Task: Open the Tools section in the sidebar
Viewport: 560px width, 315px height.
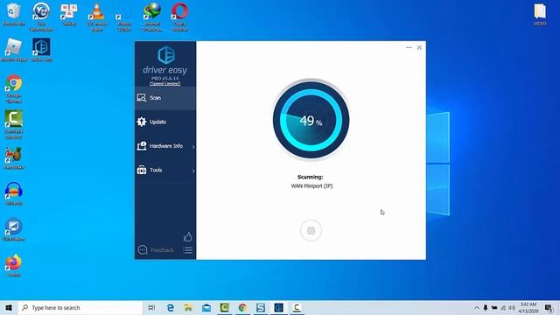Action: click(x=165, y=170)
